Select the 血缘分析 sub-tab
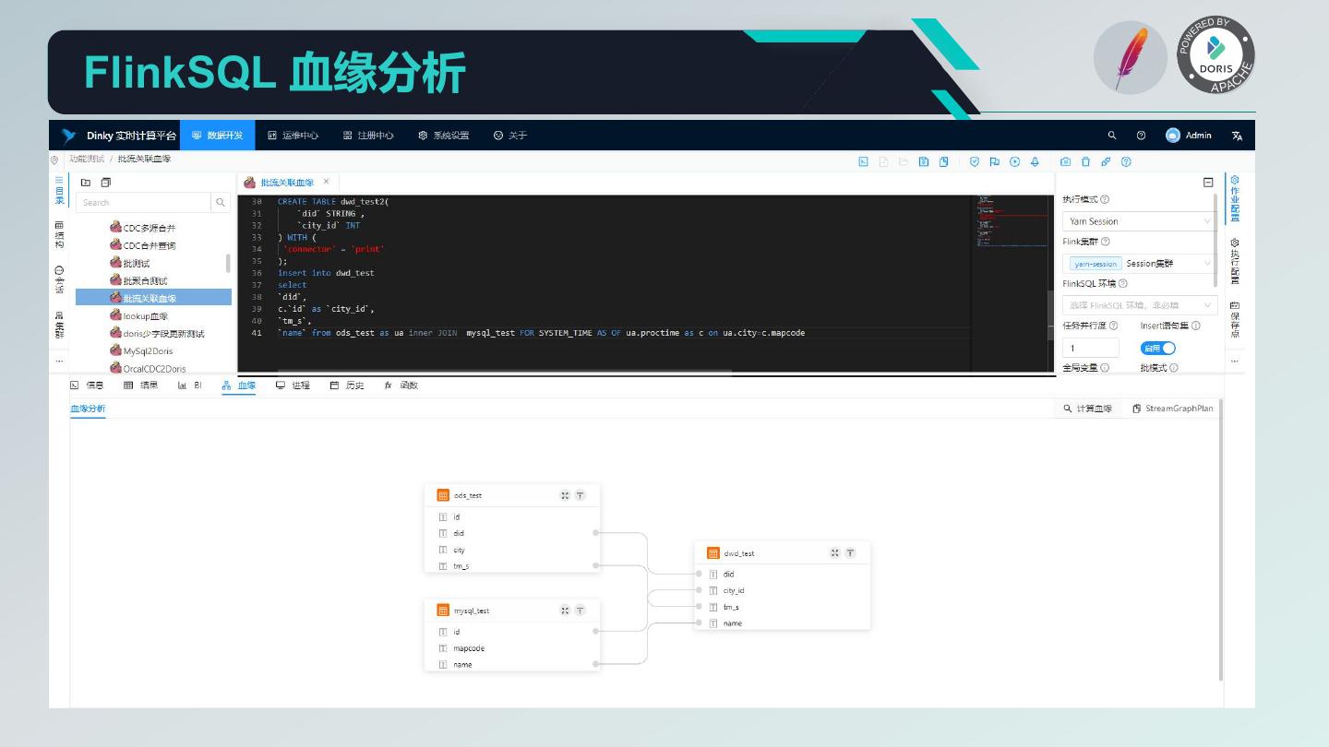Image resolution: width=1329 pixels, height=747 pixels. pyautogui.click(x=88, y=409)
